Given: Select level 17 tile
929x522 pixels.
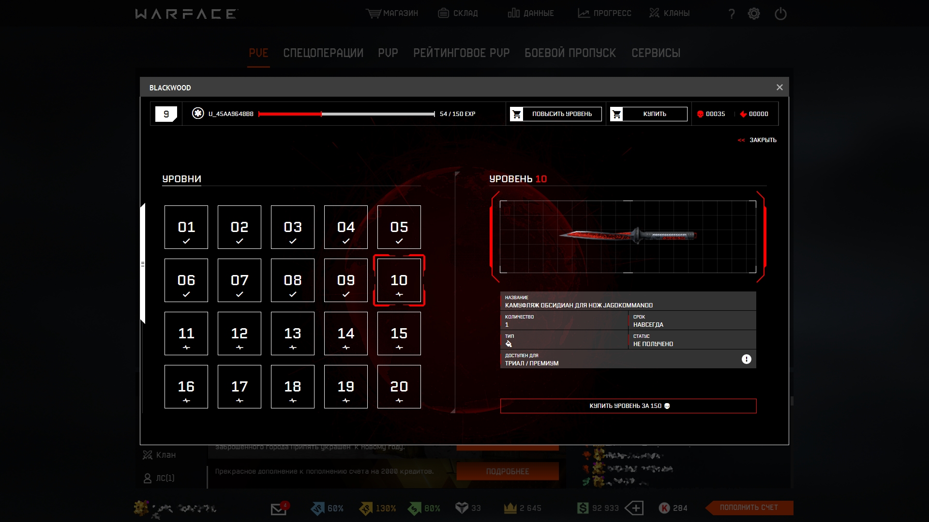Looking at the screenshot, I should (x=240, y=387).
